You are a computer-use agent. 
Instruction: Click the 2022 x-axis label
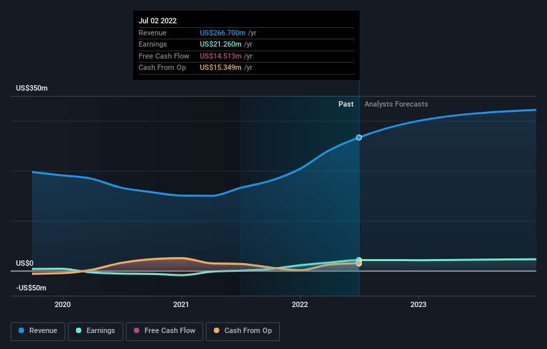tap(300, 305)
